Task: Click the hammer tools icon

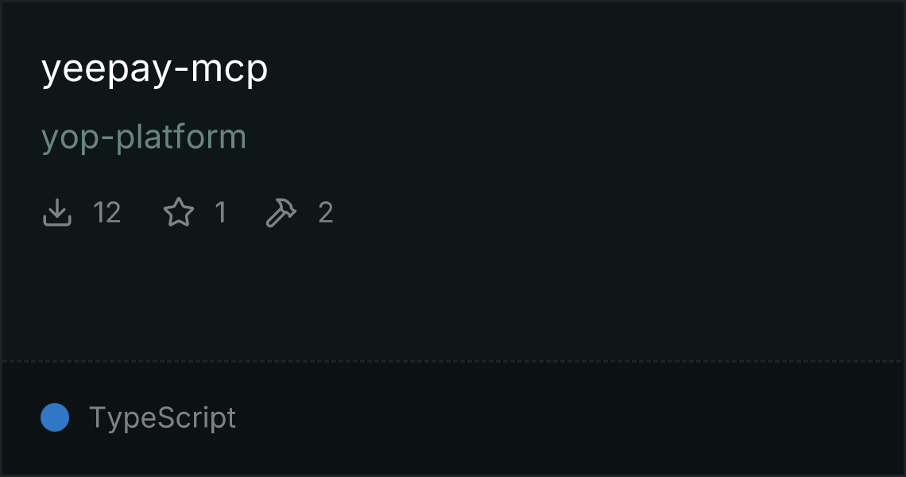Action: (x=281, y=212)
